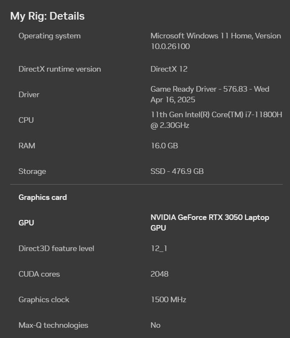Click the CPU row label
This screenshot has height=338, width=290.
point(26,120)
